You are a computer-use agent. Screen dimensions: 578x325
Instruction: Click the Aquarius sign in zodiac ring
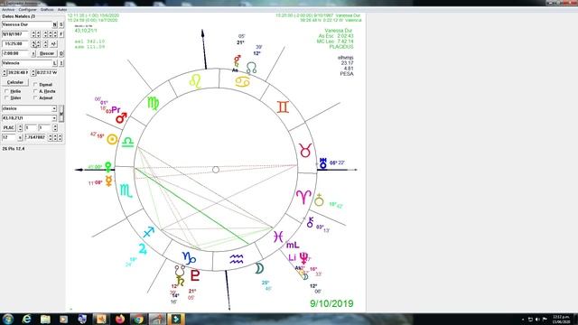pyautogui.click(x=237, y=259)
